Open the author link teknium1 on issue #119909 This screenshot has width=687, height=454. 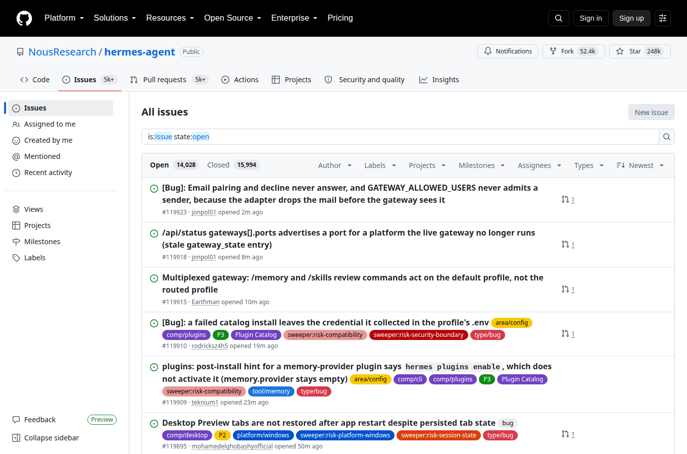pos(205,403)
